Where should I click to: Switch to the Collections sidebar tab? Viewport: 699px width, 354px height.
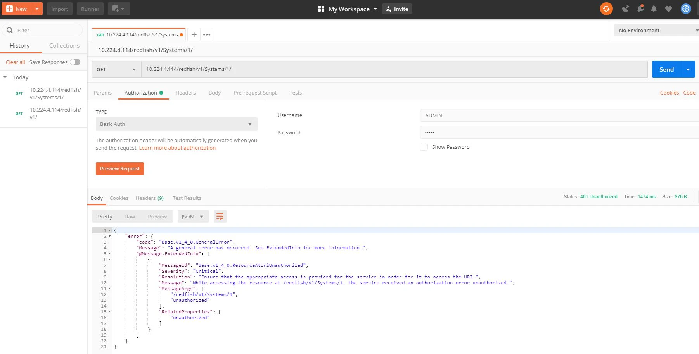coord(64,46)
